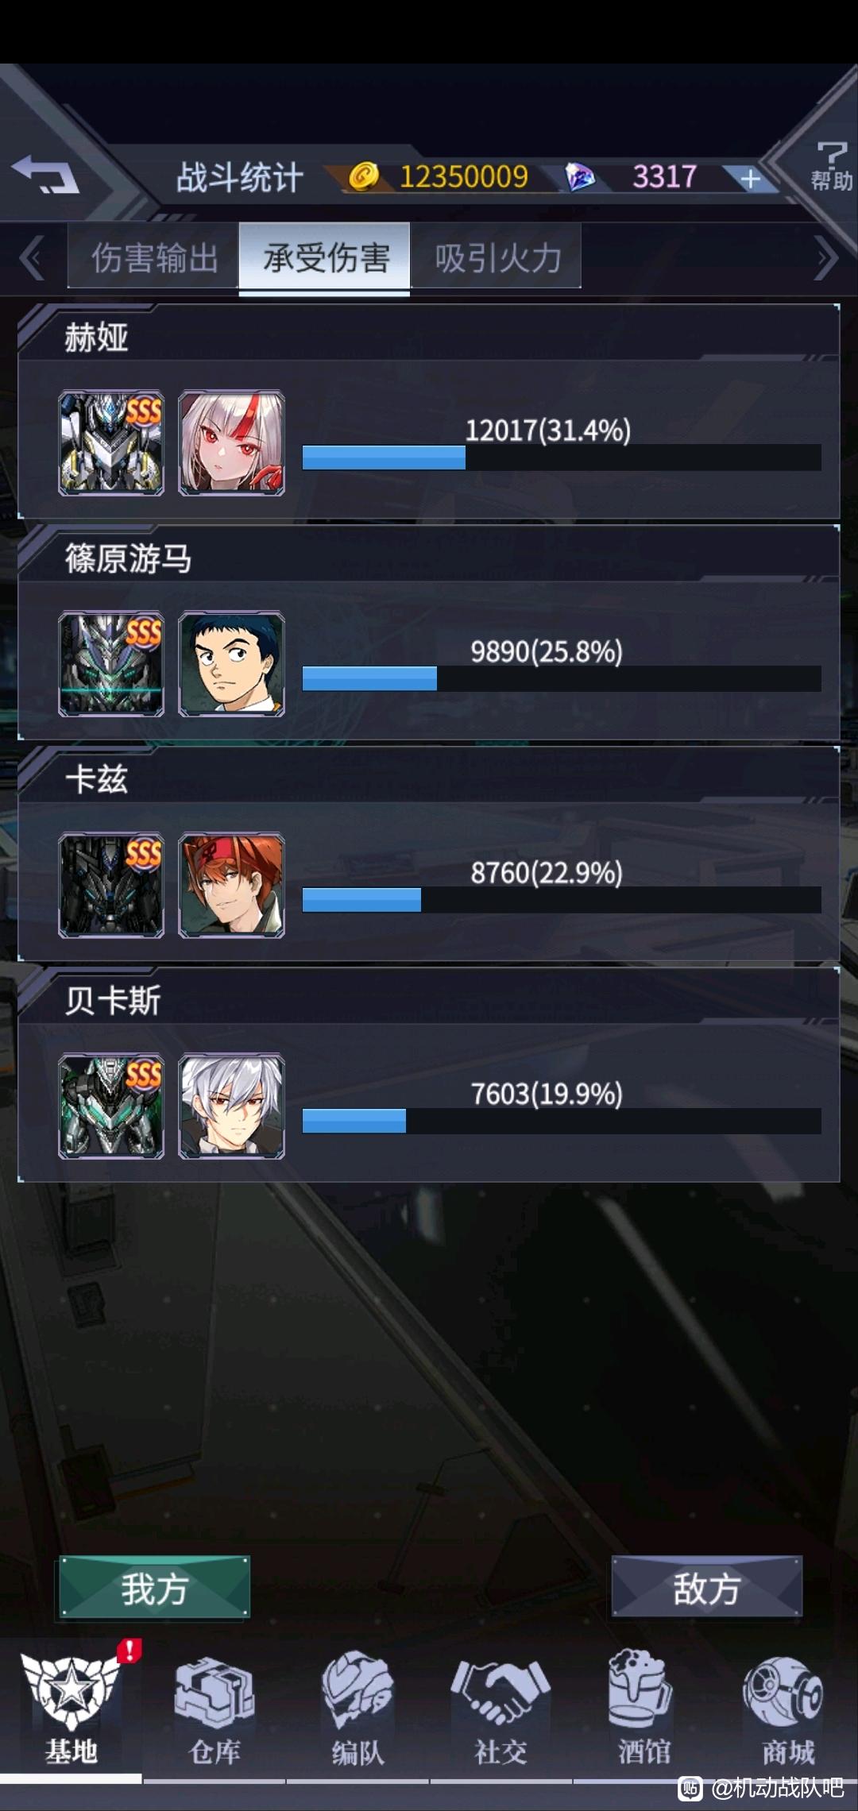Tap 赫娅 pilot portrait
The image size is (858, 1811).
point(231,443)
